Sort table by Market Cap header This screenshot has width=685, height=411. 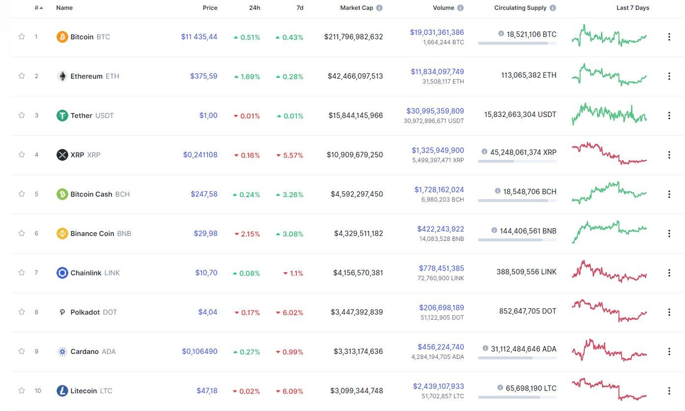click(x=356, y=8)
